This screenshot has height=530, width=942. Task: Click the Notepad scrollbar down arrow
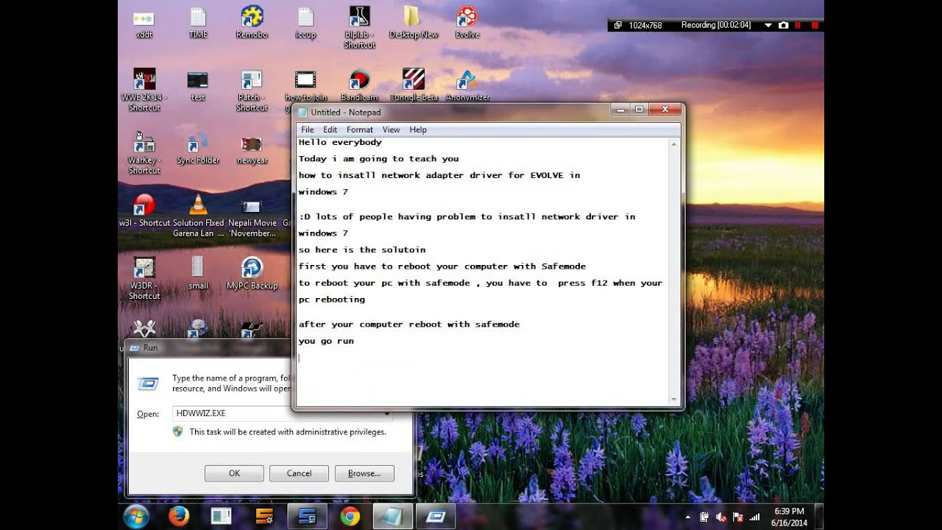click(674, 399)
